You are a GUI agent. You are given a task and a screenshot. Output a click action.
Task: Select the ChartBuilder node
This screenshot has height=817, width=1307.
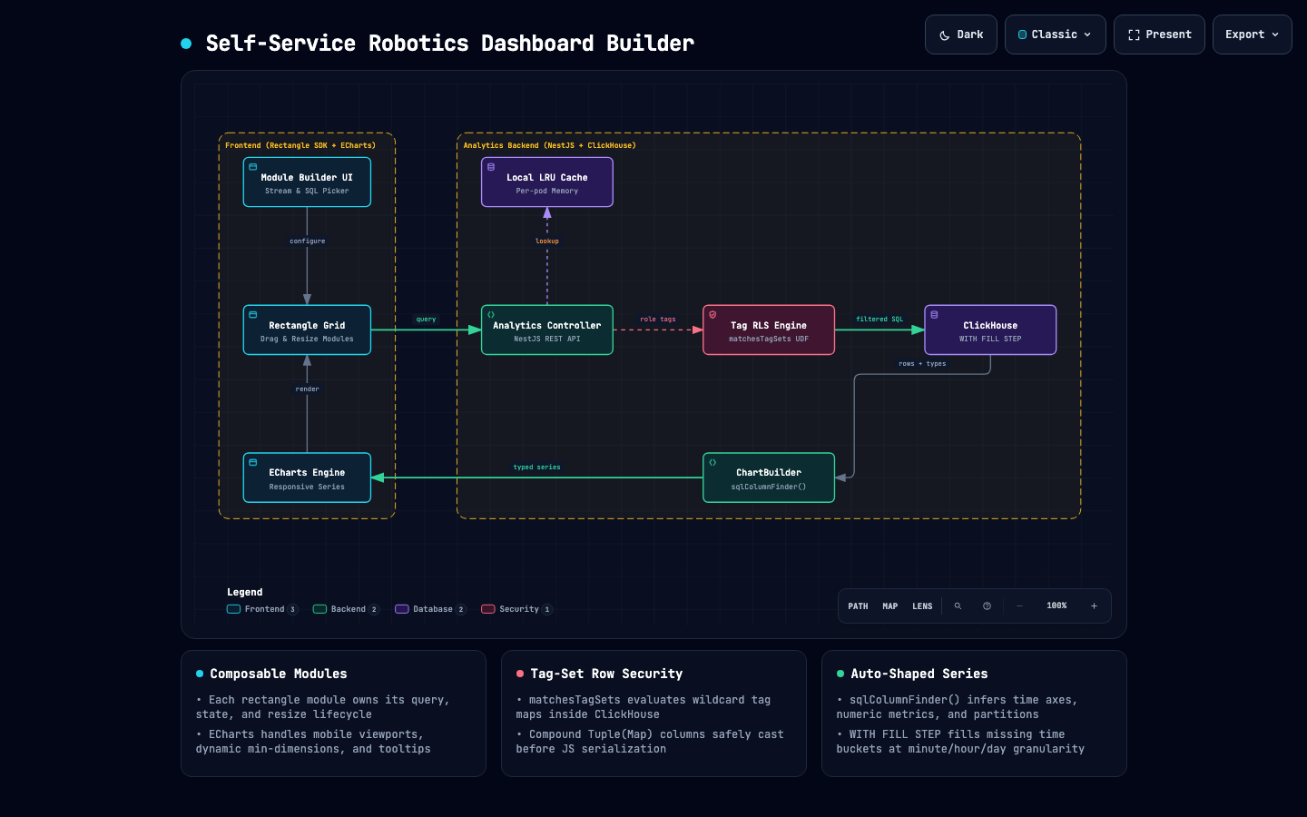pyautogui.click(x=769, y=477)
